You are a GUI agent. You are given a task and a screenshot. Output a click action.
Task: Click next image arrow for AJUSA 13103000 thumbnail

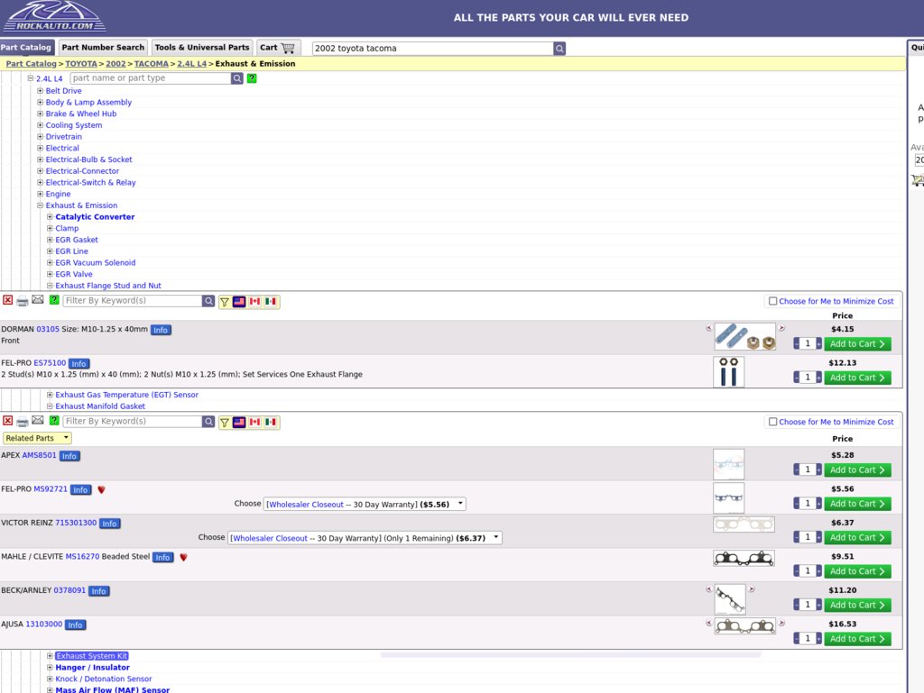click(x=781, y=623)
